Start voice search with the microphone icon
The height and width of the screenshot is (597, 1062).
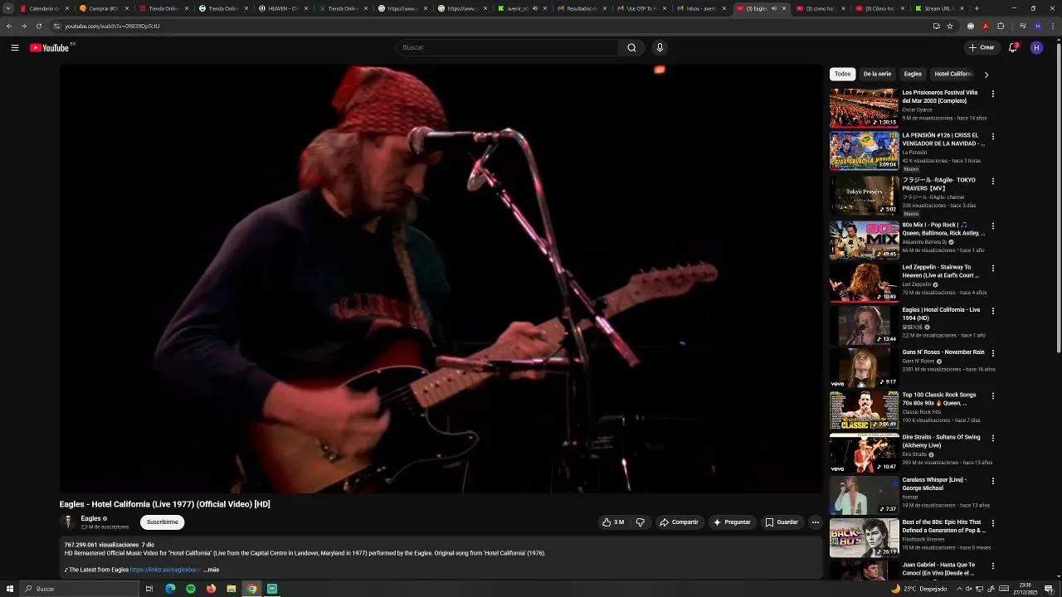660,47
